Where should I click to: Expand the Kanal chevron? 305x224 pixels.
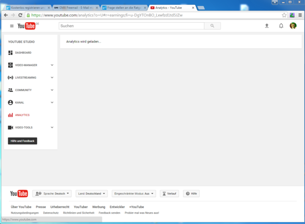click(52, 102)
